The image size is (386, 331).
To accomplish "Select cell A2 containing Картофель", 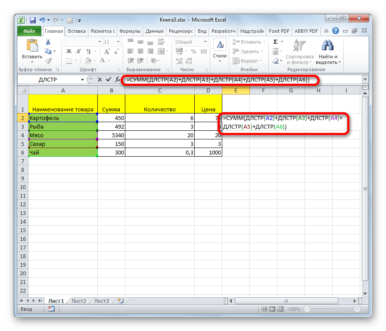I will tap(62, 118).
